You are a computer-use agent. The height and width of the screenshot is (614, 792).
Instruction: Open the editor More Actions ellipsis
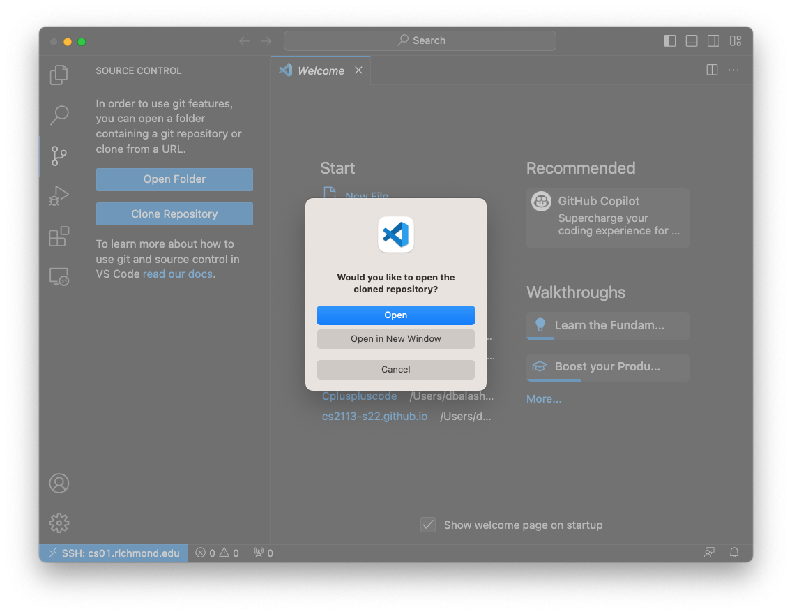pos(733,70)
